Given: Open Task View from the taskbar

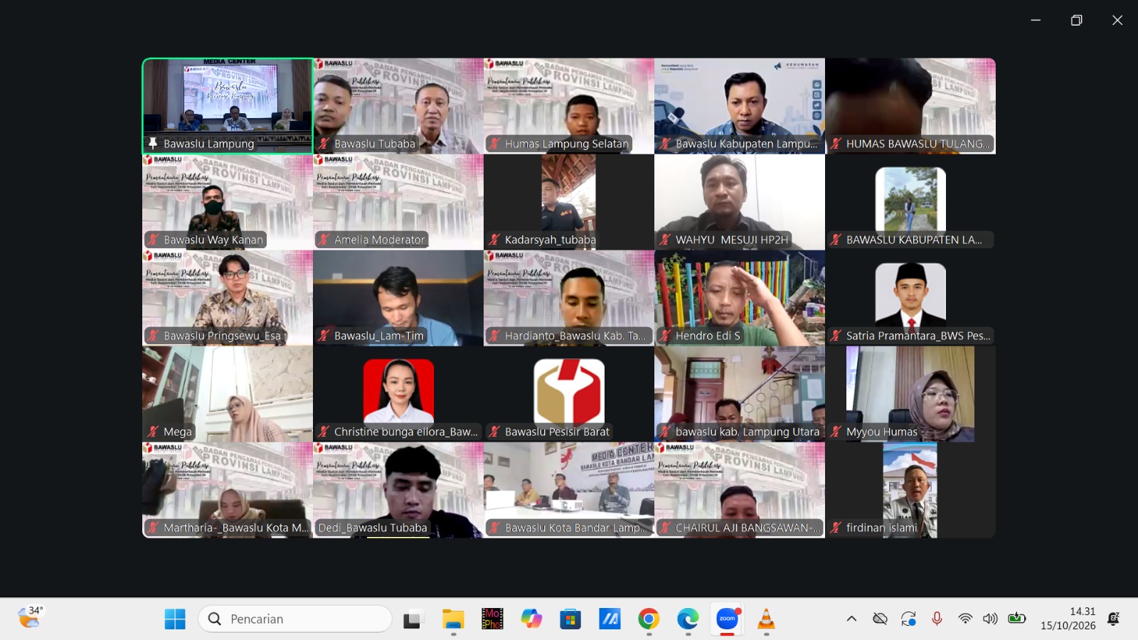Looking at the screenshot, I should pyautogui.click(x=413, y=619).
